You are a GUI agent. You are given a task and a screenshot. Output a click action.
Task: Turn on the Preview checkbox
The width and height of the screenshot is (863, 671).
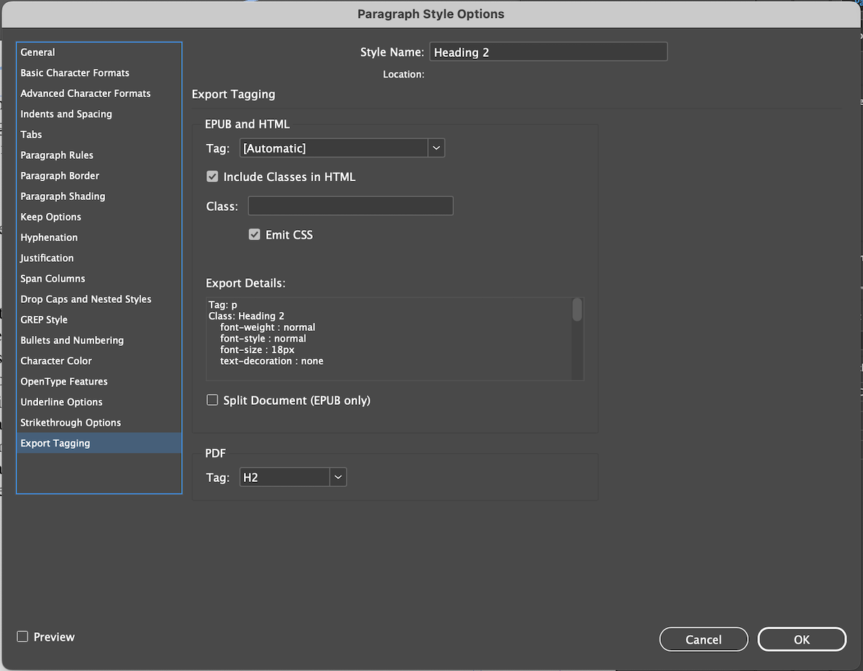(x=23, y=636)
